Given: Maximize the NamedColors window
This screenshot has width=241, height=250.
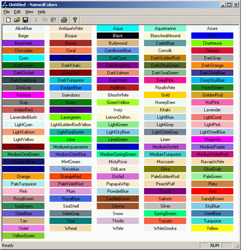Looking at the screenshot, I should [x=229, y=4].
